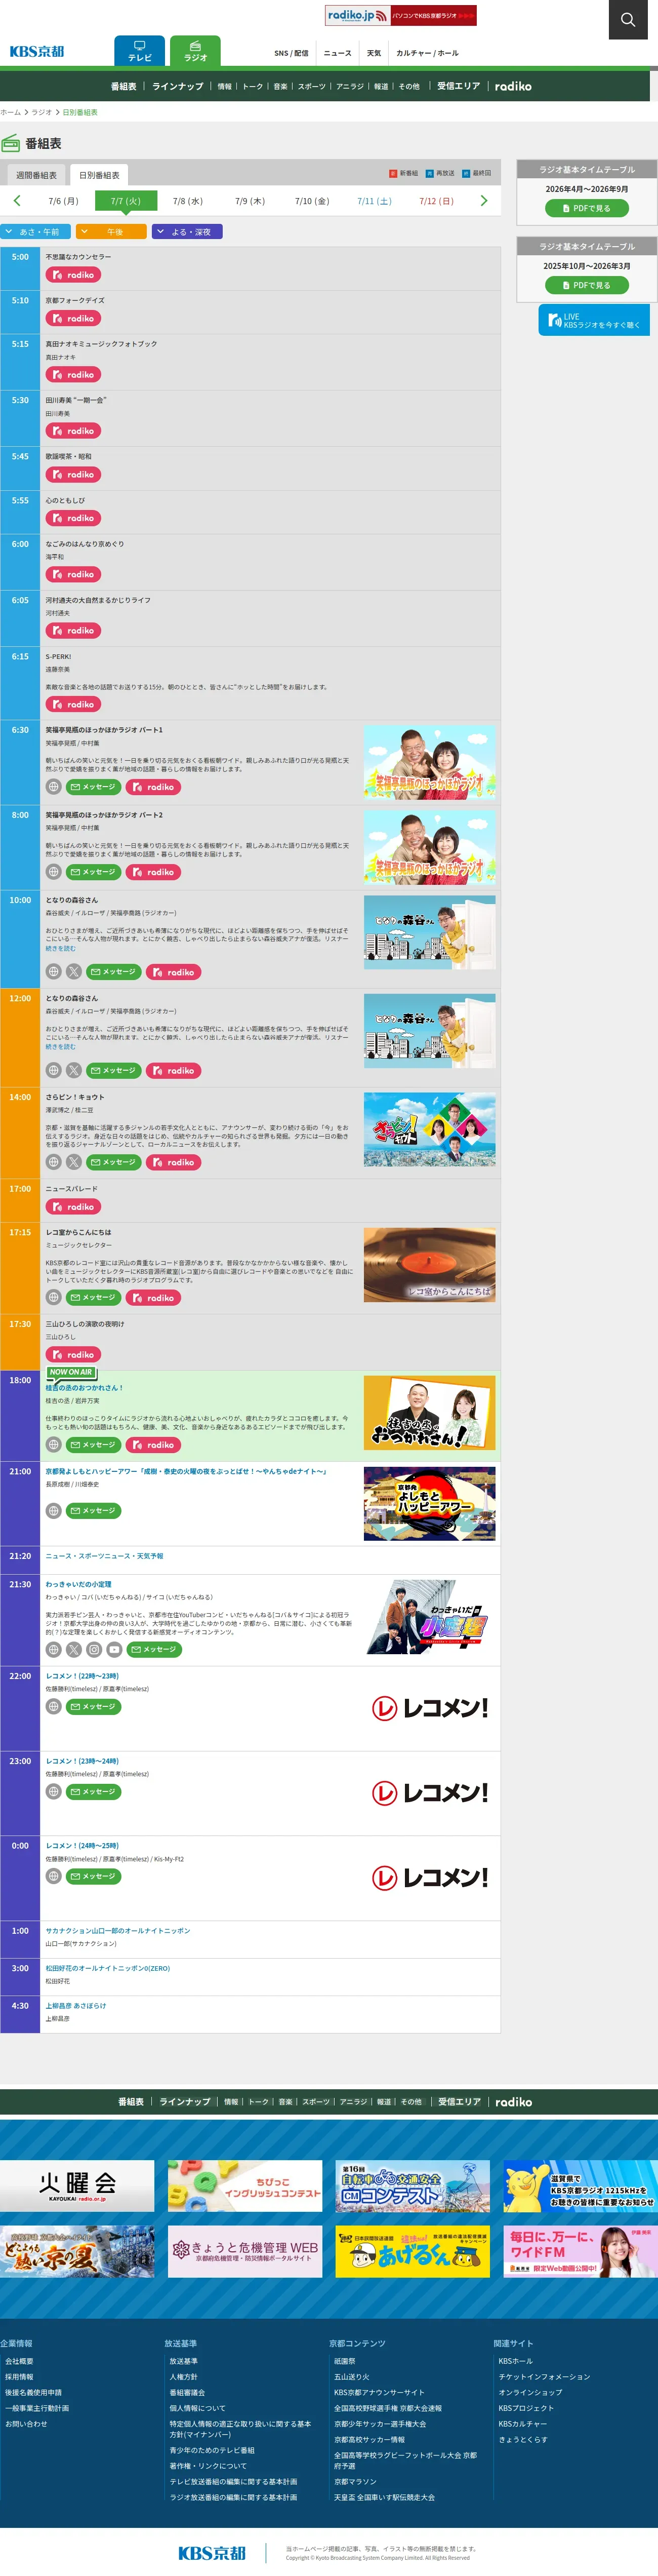Open the きょうと危機管理 WEB banner
The height and width of the screenshot is (2576, 658).
(x=245, y=2251)
